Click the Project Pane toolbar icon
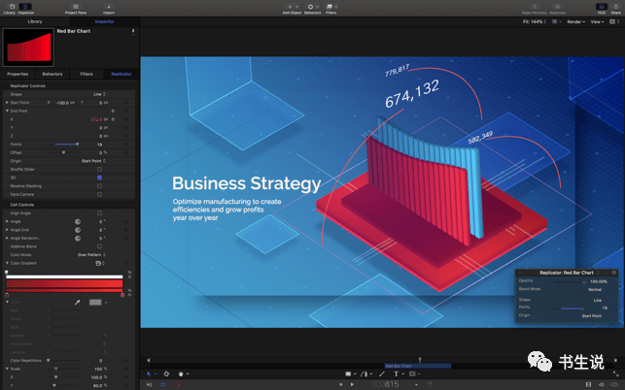This screenshot has width=625, height=390. (76, 7)
